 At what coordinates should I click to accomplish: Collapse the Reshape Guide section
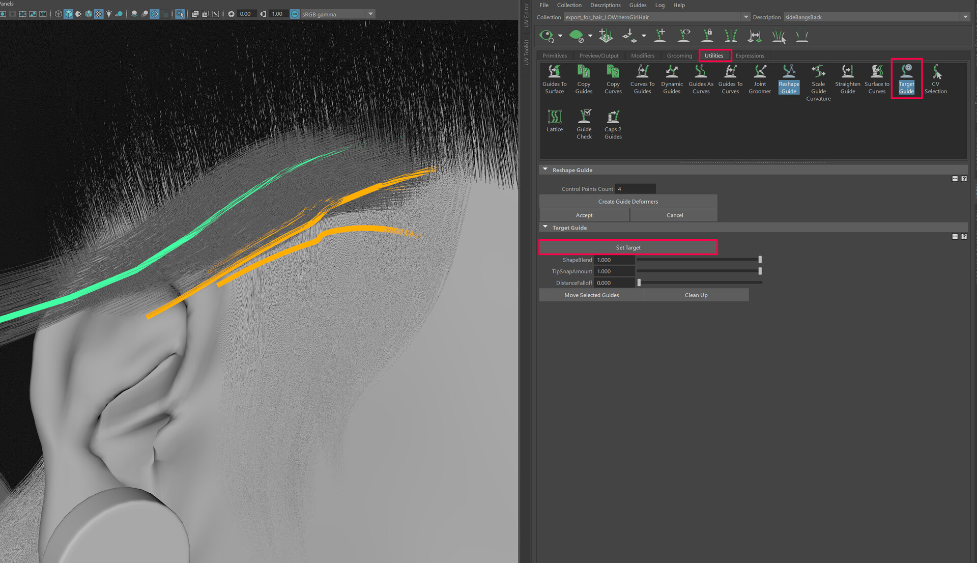click(x=545, y=170)
